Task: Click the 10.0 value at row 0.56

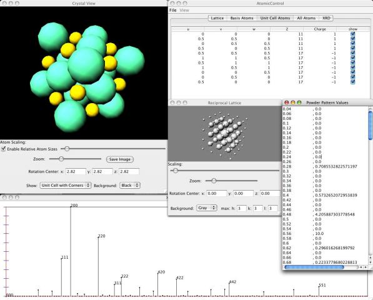Action: pyautogui.click(x=319, y=234)
